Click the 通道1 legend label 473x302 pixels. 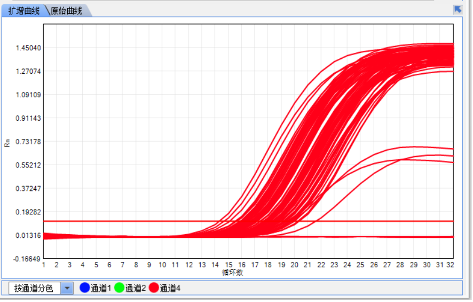[101, 289]
